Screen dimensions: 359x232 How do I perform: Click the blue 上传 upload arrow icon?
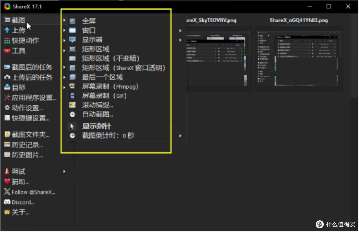(7, 30)
